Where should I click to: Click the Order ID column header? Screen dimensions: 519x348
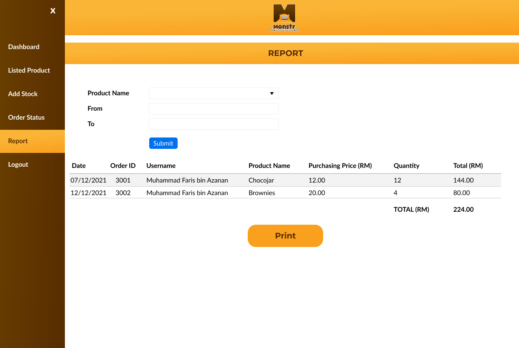tap(123, 165)
